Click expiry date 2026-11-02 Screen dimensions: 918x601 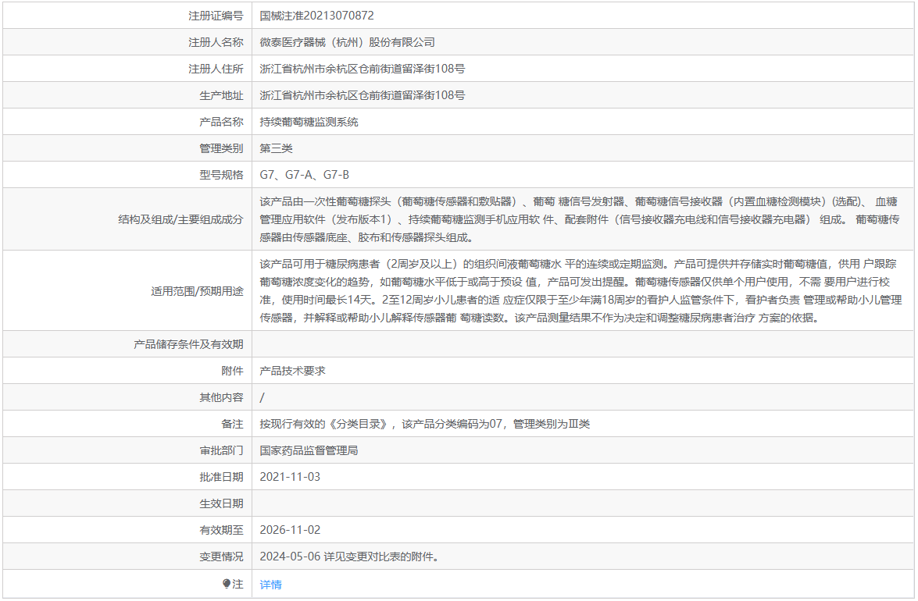click(290, 530)
